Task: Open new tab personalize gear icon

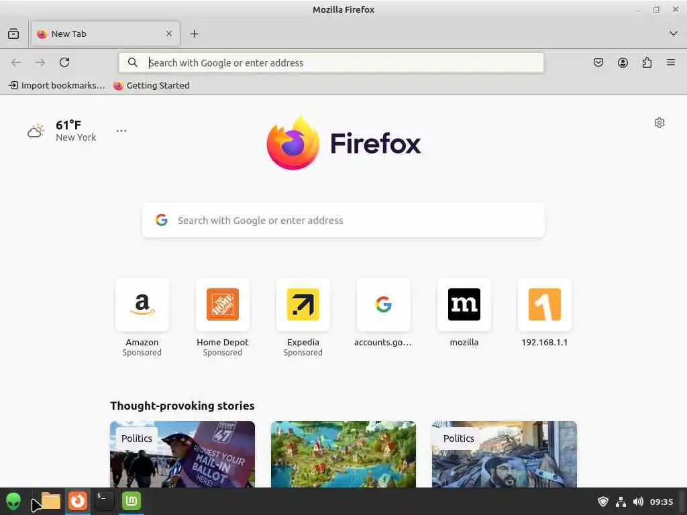Action: (659, 123)
